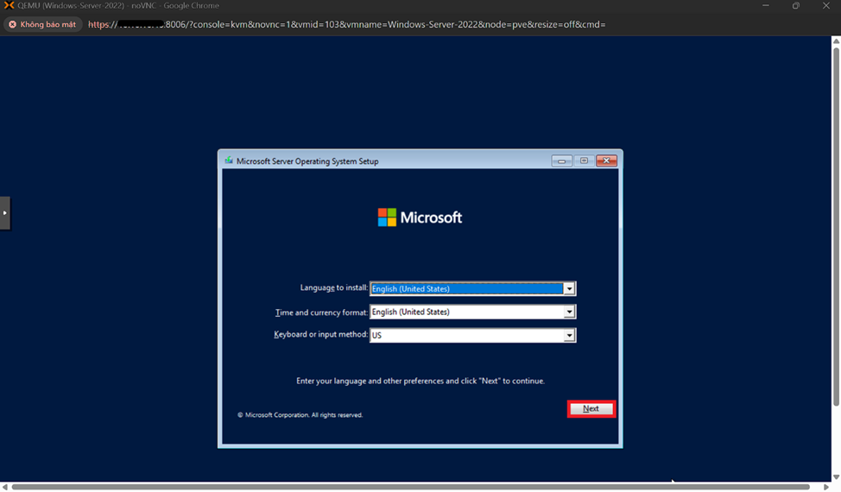
Task: Open the Language to install dropdown
Action: point(569,289)
